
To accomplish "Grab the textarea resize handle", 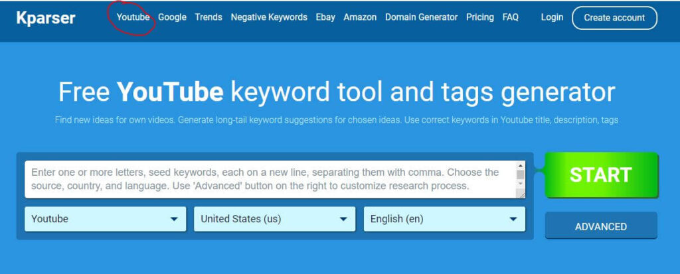I will click(521, 194).
